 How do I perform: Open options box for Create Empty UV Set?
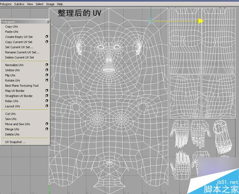[47, 37]
